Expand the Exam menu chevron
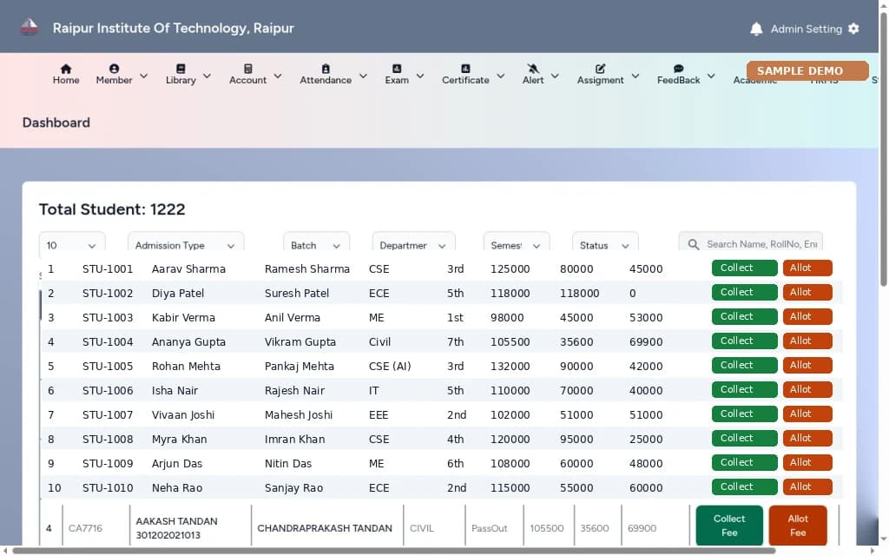The image size is (889, 556). 420,76
